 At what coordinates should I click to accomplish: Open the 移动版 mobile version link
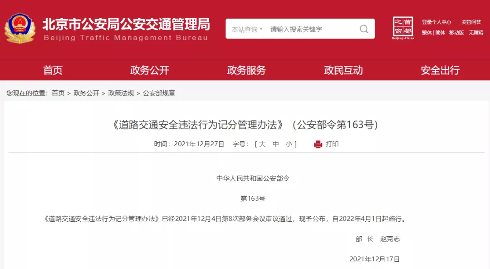click(x=456, y=33)
